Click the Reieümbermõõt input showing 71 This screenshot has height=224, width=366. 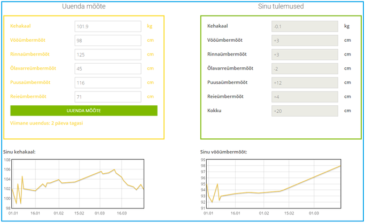tap(108, 97)
